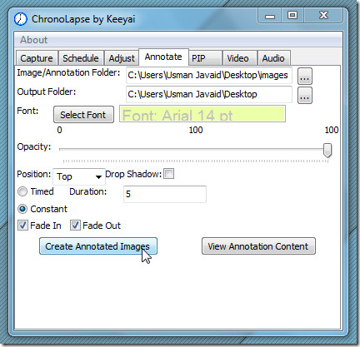Viewport: 360px width, 347px height.
Task: Close the ChronoLapse window
Action: pyautogui.click(x=323, y=15)
